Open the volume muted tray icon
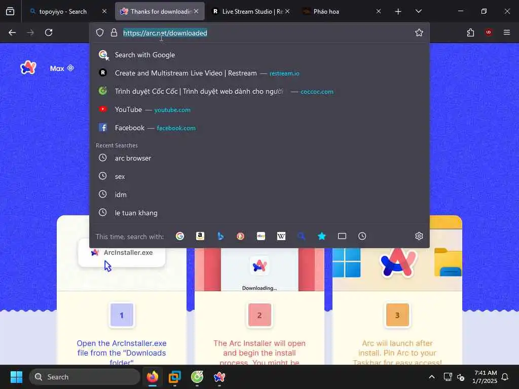Image resolution: width=519 pixels, height=389 pixels. pos(461,377)
